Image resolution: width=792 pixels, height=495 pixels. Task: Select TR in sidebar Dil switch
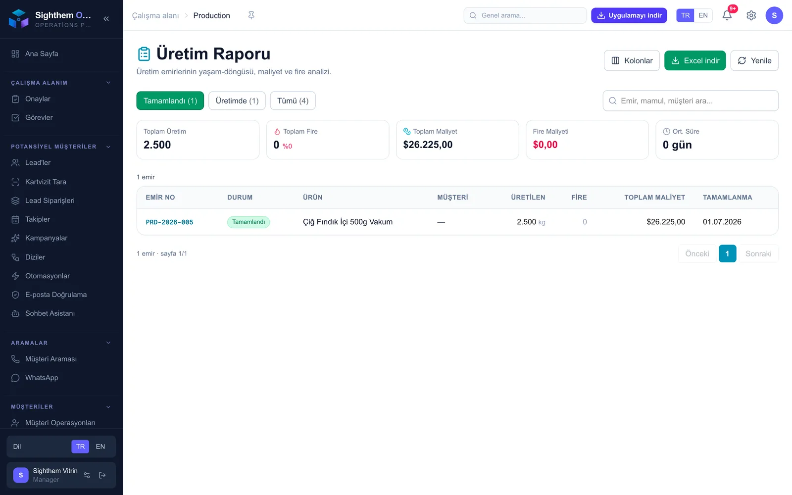(x=80, y=446)
